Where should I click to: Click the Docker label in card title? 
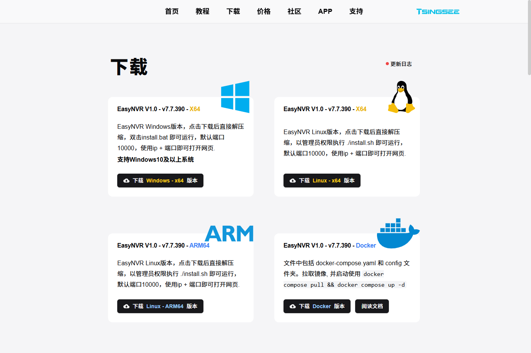366,245
